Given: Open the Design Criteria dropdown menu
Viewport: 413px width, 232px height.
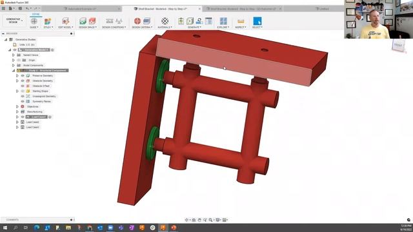Looking at the screenshot, I should pyautogui.click(x=142, y=27).
